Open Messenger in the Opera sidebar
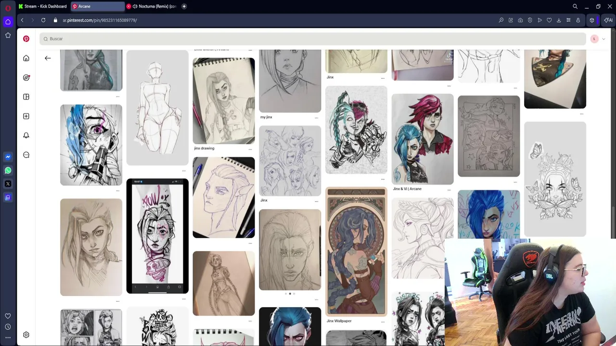This screenshot has width=616, height=346. coord(8,157)
